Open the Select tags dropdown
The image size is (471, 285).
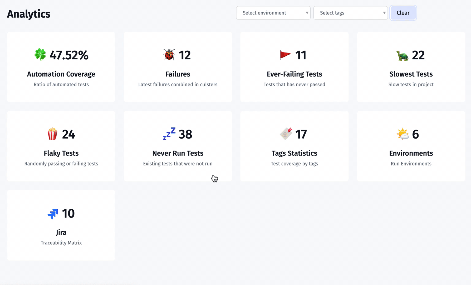(x=350, y=13)
